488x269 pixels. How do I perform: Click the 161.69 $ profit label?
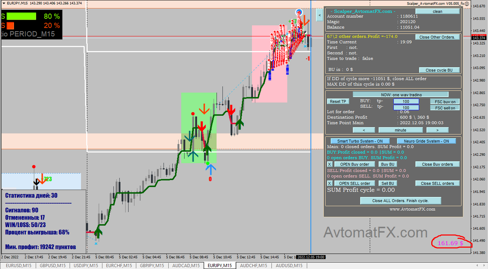click(x=450, y=243)
